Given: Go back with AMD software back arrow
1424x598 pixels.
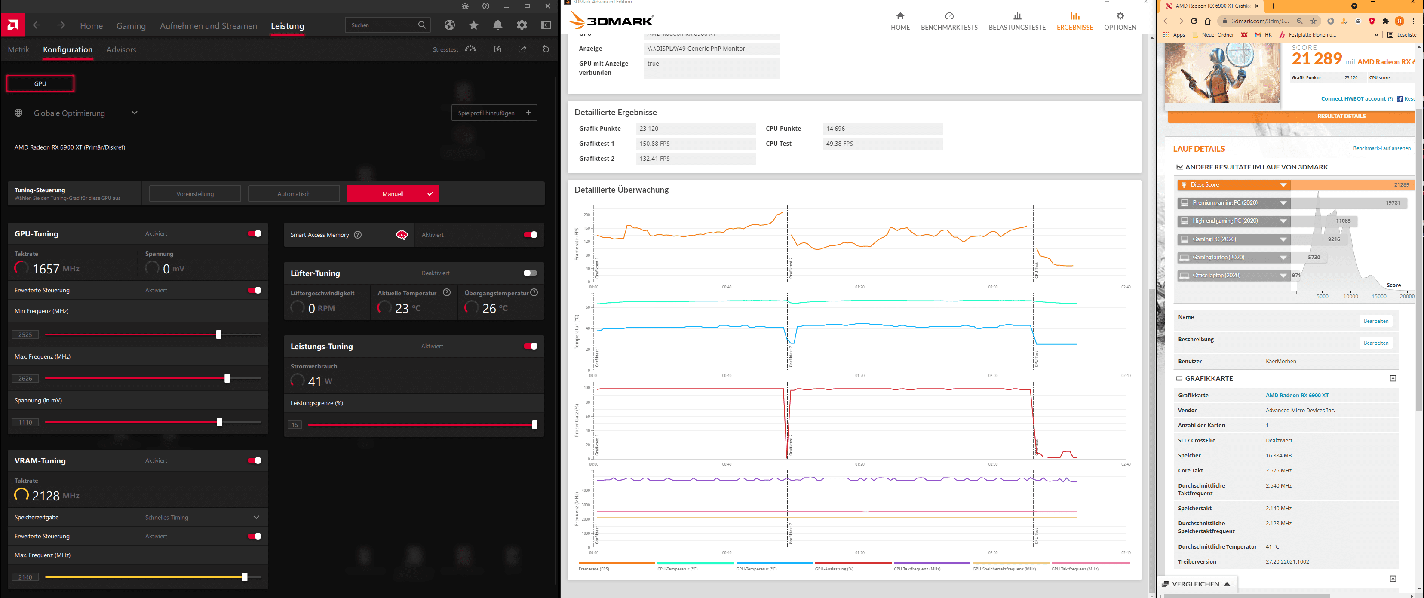Looking at the screenshot, I should click(37, 25).
